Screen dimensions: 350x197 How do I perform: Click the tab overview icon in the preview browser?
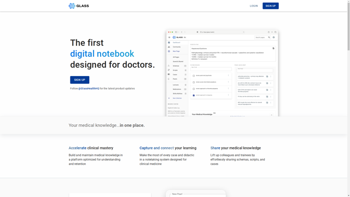[276, 32]
